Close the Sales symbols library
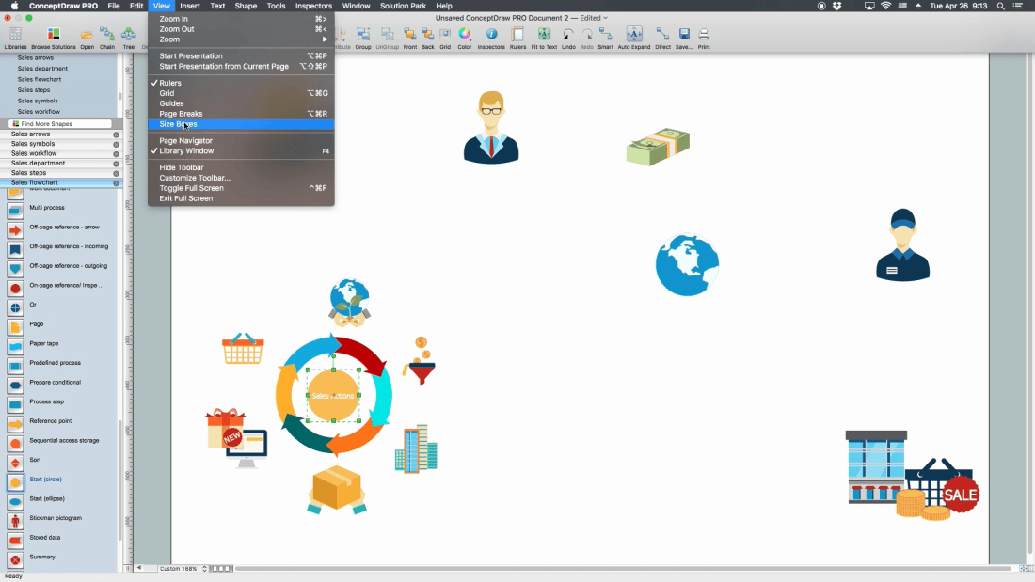Viewport: 1035px width, 582px height. click(x=116, y=144)
